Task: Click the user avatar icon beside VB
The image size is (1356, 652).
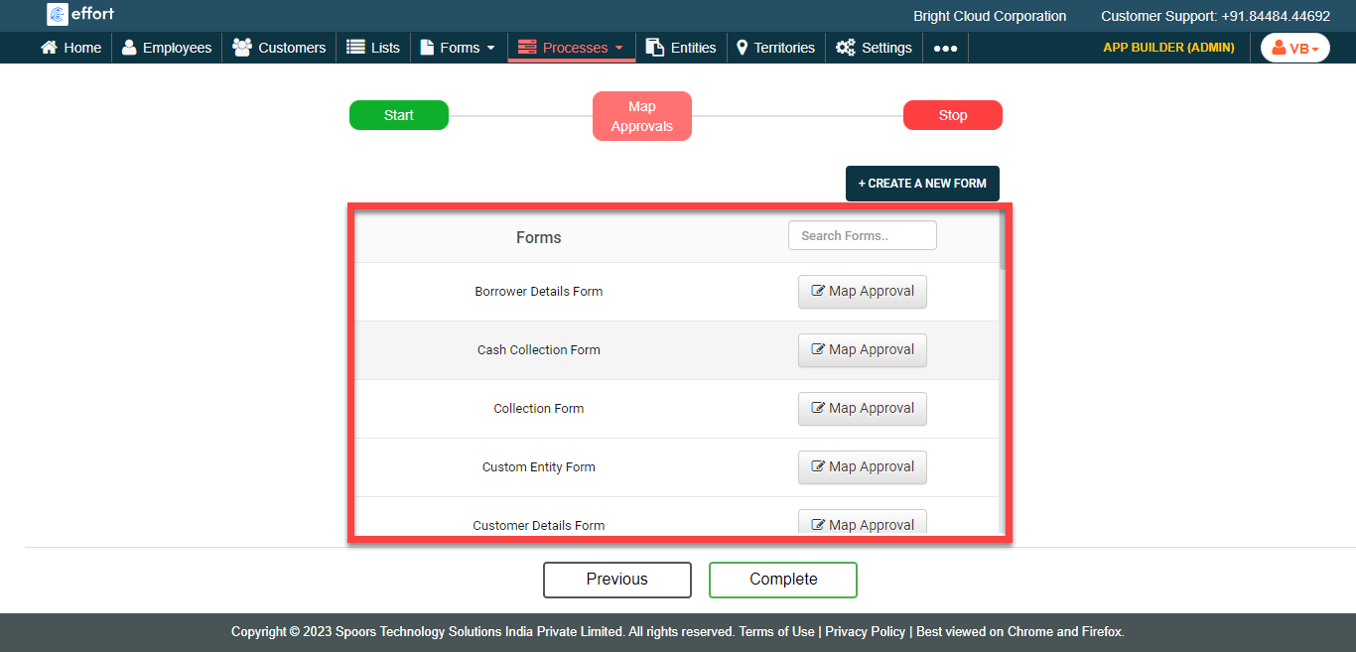Action: pos(1280,47)
